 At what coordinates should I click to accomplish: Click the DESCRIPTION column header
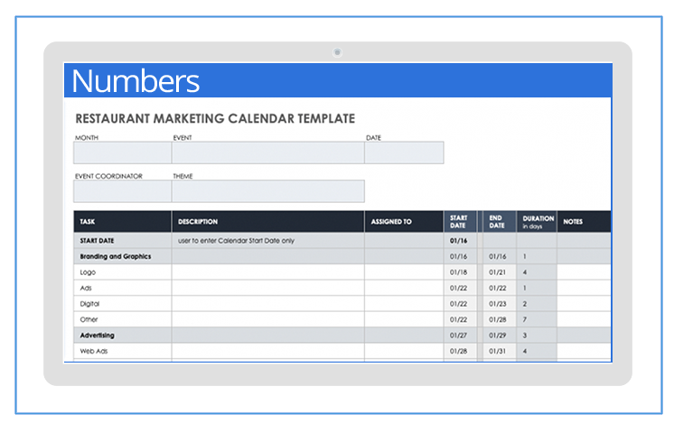[267, 222]
